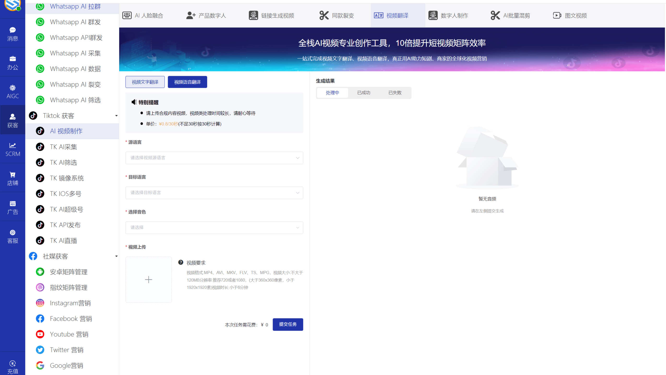Click the Instagram营销 icon
Viewport: 666px width, 375px height.
40,303
